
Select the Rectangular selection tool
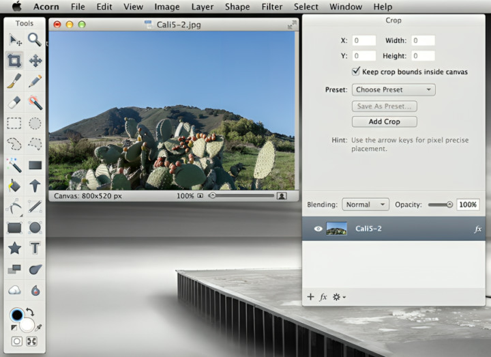point(14,124)
